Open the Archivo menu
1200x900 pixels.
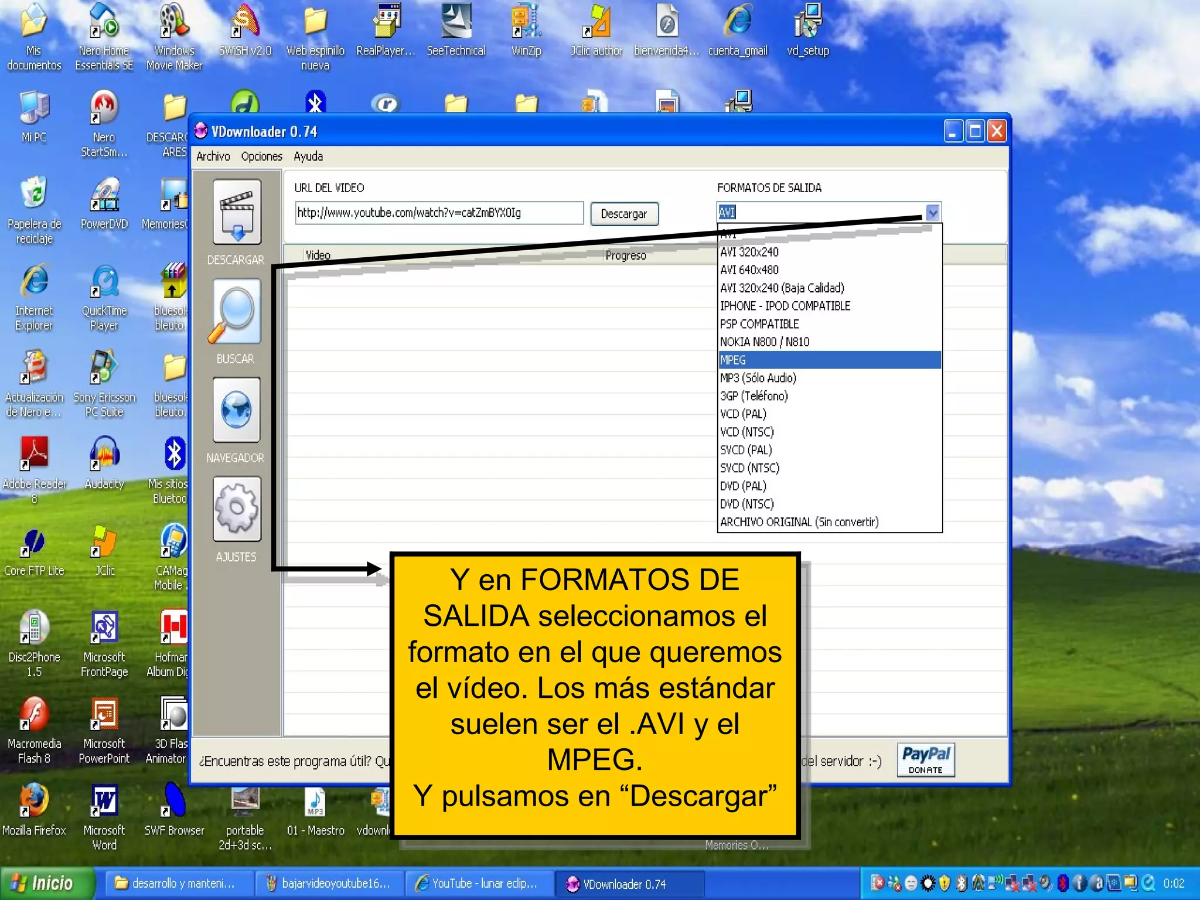213,156
